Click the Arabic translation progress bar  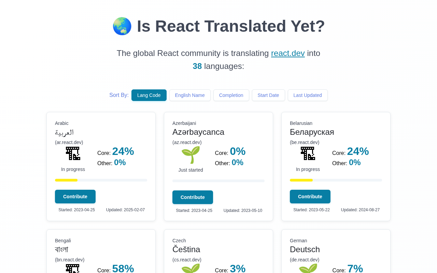(x=101, y=180)
